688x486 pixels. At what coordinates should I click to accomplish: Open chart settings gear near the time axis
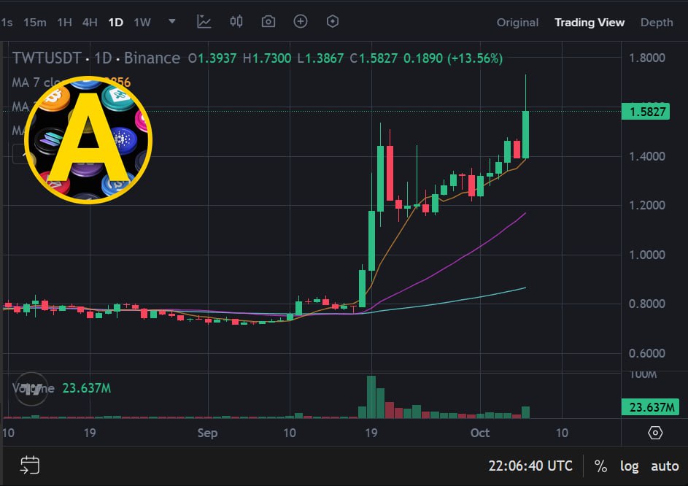[x=654, y=433]
